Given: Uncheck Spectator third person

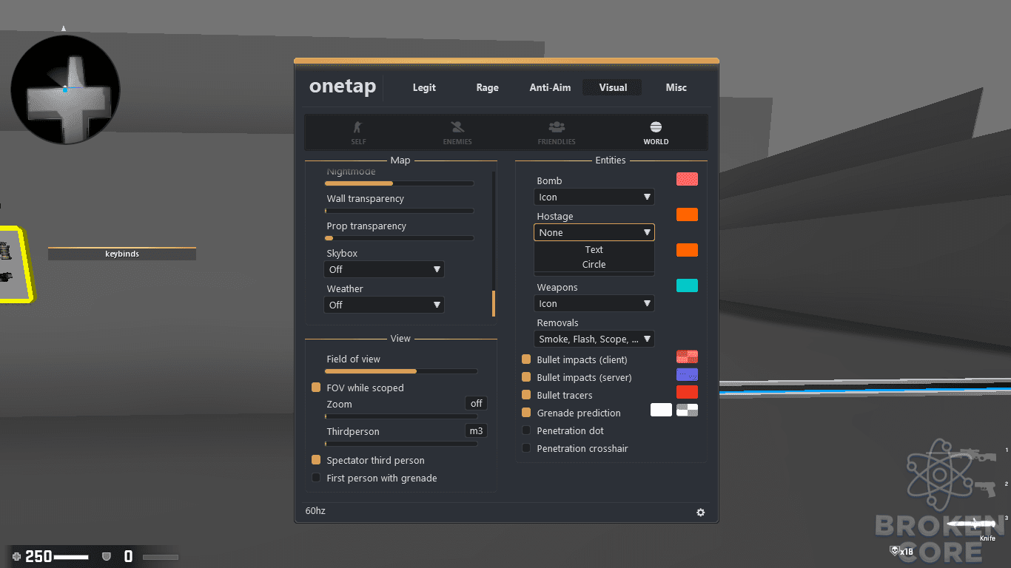Looking at the screenshot, I should (x=316, y=460).
